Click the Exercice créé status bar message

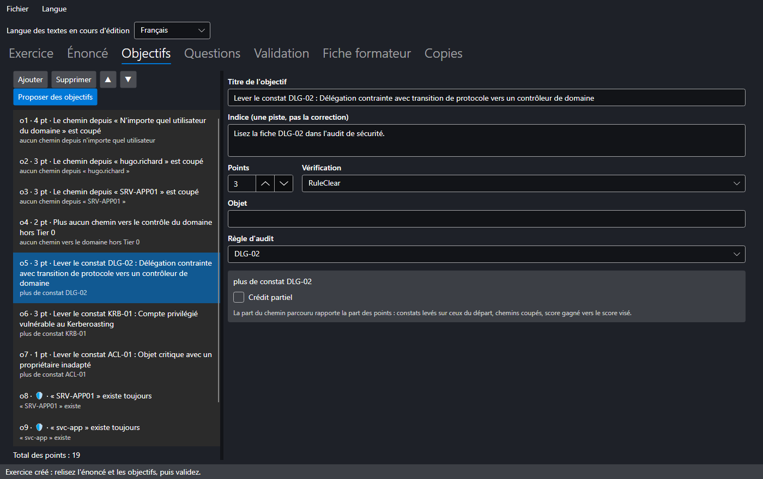pos(103,472)
